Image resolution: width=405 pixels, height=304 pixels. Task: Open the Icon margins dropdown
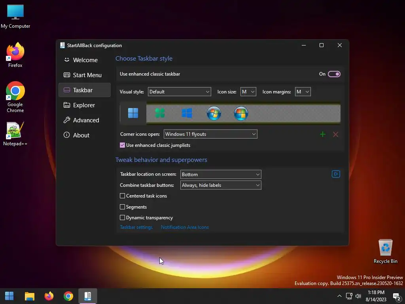[303, 91]
